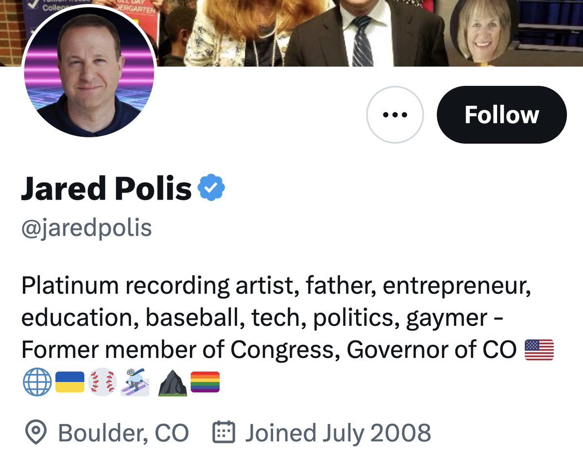Image resolution: width=583 pixels, height=455 pixels.
Task: Follow the Jared Polis account
Action: pos(501,115)
